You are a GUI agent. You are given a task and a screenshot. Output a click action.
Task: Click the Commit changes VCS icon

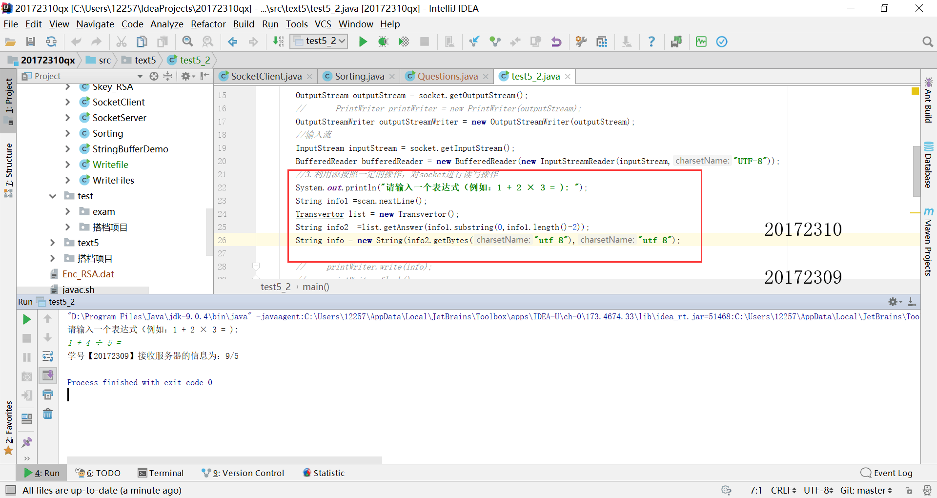point(495,42)
